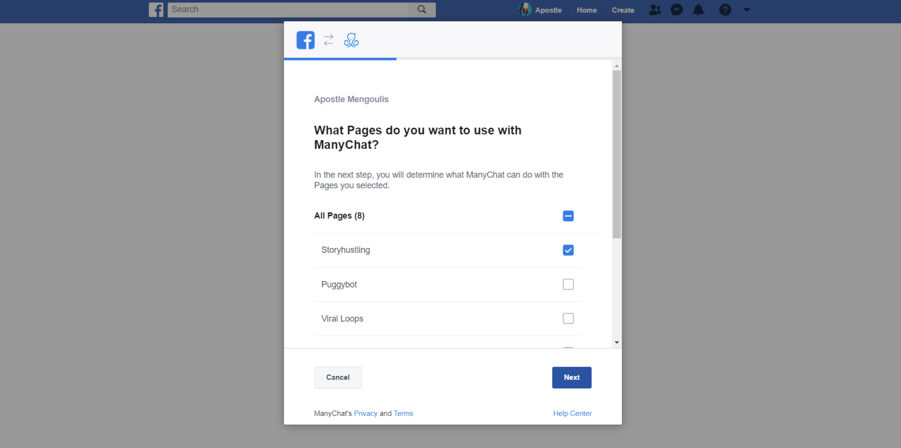Screen dimensions: 901x448
Task: Toggle the All Pages (8) checkbox
Action: pyautogui.click(x=568, y=216)
